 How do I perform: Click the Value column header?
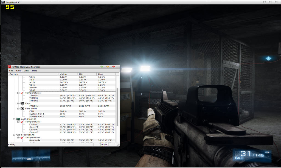[x=68, y=74]
